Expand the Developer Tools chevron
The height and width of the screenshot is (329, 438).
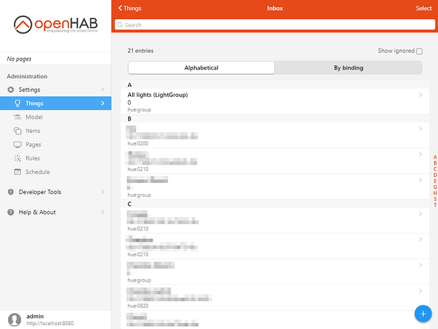point(102,192)
